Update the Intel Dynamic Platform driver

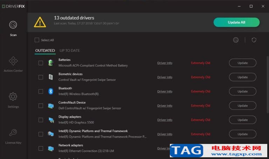243,134
